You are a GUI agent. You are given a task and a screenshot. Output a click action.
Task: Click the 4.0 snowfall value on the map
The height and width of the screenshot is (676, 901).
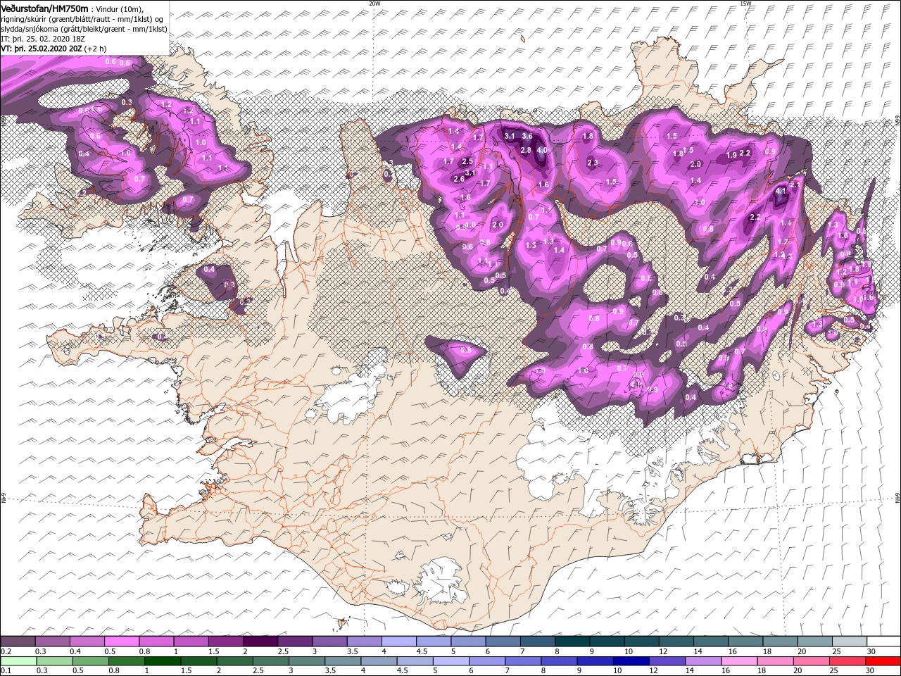[x=542, y=151]
